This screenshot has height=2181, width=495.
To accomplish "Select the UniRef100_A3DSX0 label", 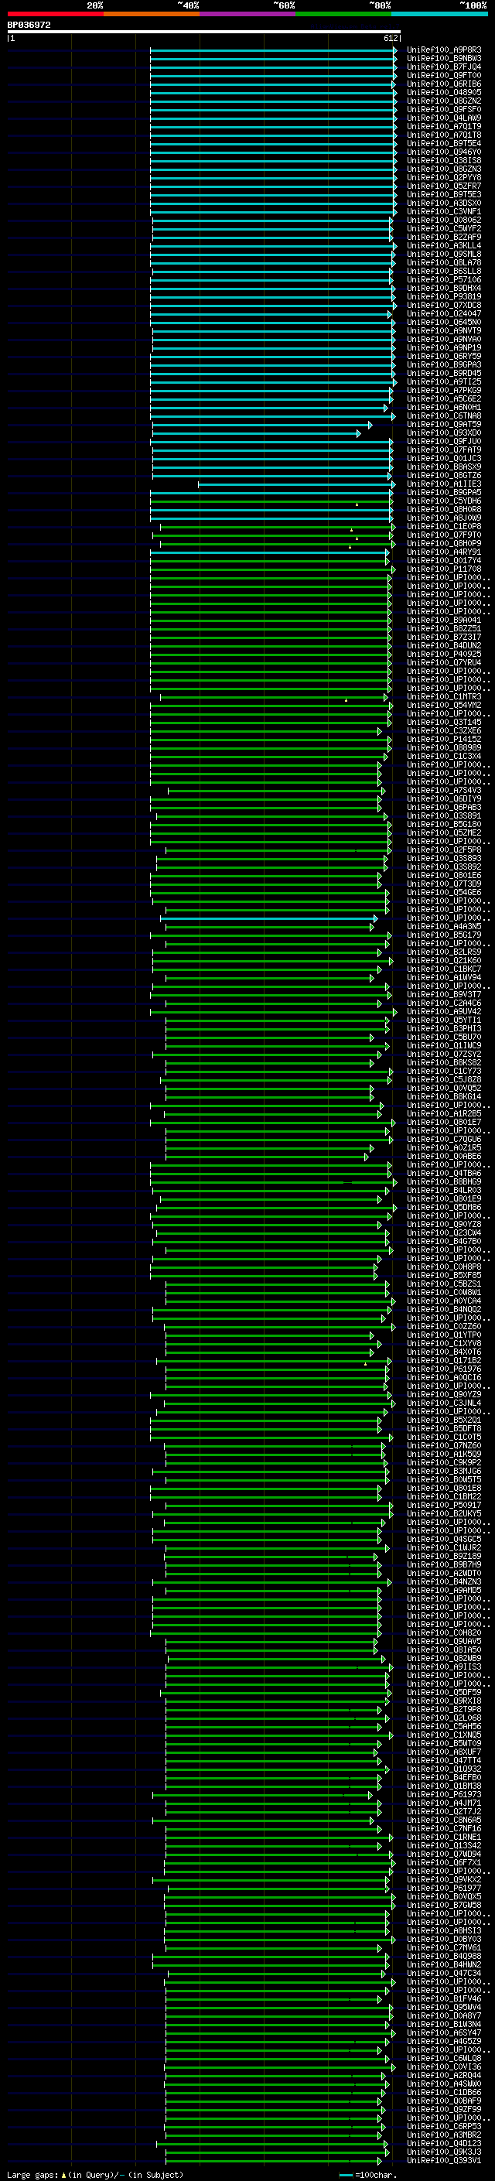I will [443, 203].
